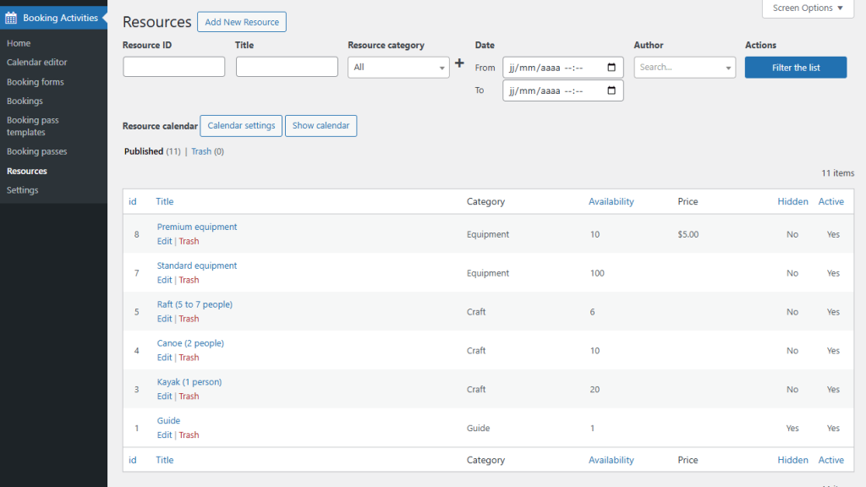Focus the Resource ID input field
The width and height of the screenshot is (866, 487).
tap(174, 67)
